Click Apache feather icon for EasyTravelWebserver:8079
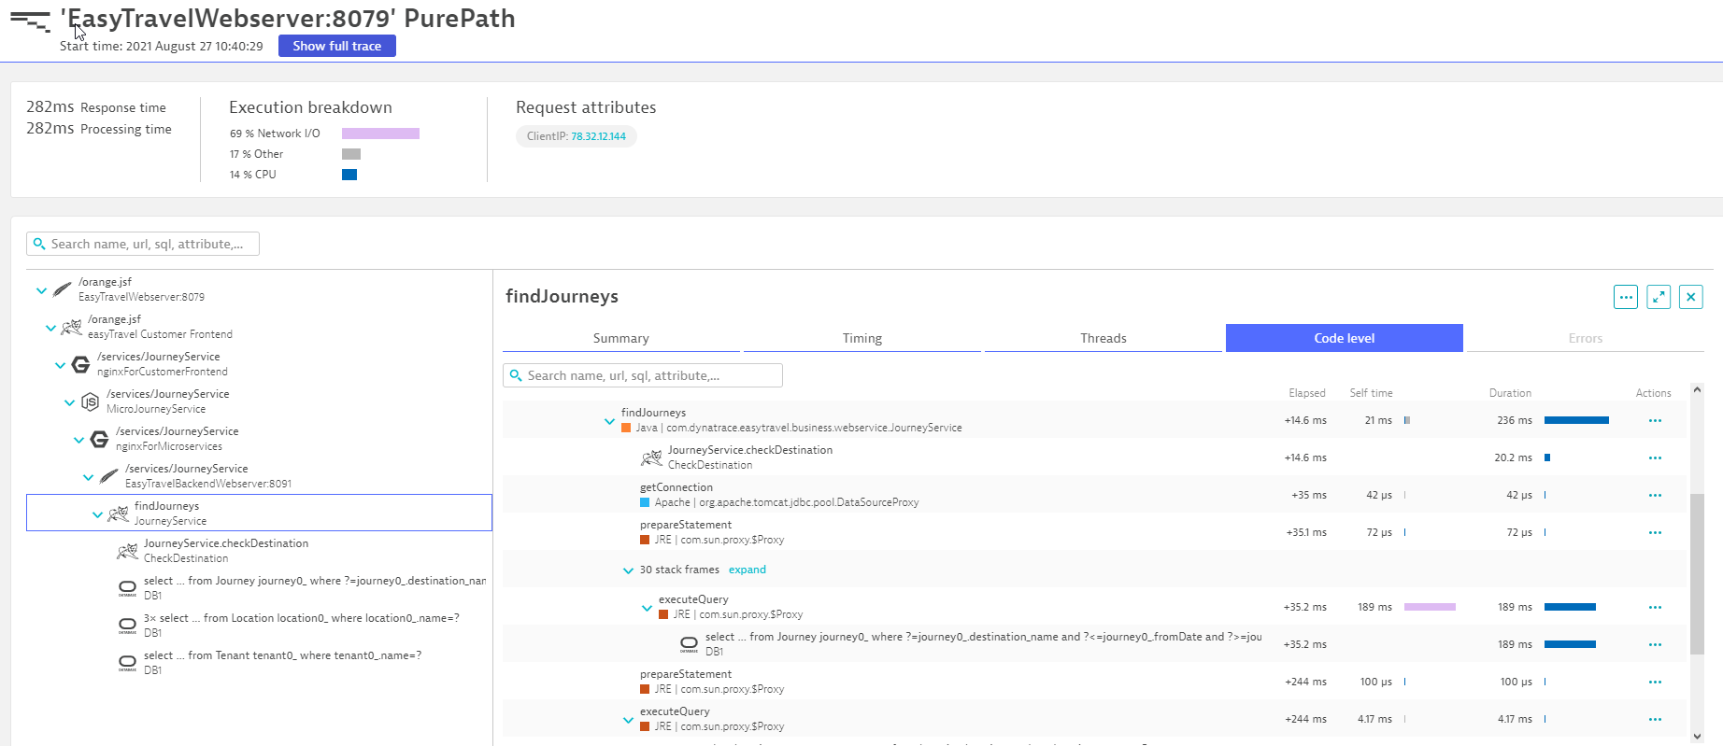The height and width of the screenshot is (746, 1723). pyautogui.click(x=62, y=289)
